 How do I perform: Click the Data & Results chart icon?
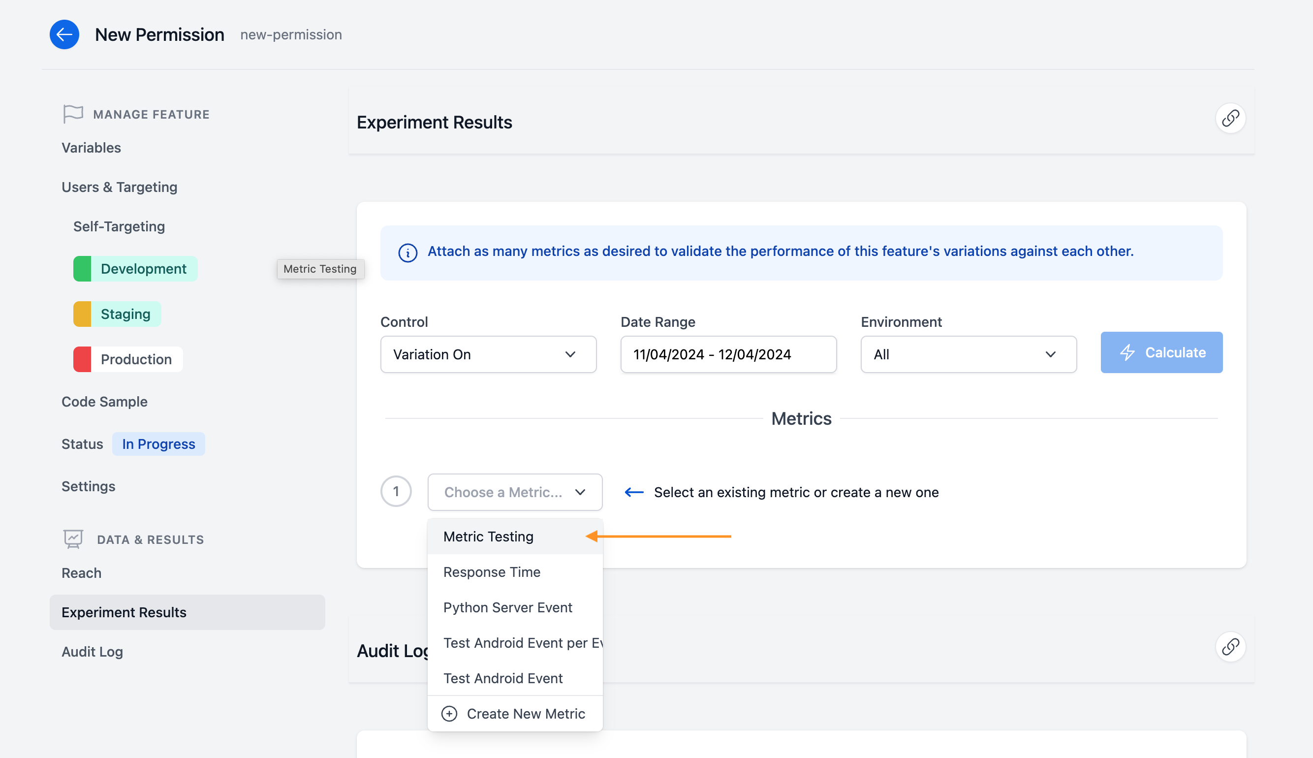(x=73, y=539)
